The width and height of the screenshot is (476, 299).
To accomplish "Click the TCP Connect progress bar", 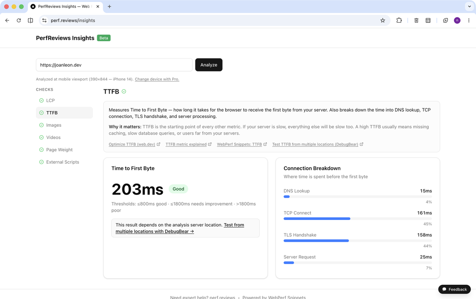I will click(358, 218).
